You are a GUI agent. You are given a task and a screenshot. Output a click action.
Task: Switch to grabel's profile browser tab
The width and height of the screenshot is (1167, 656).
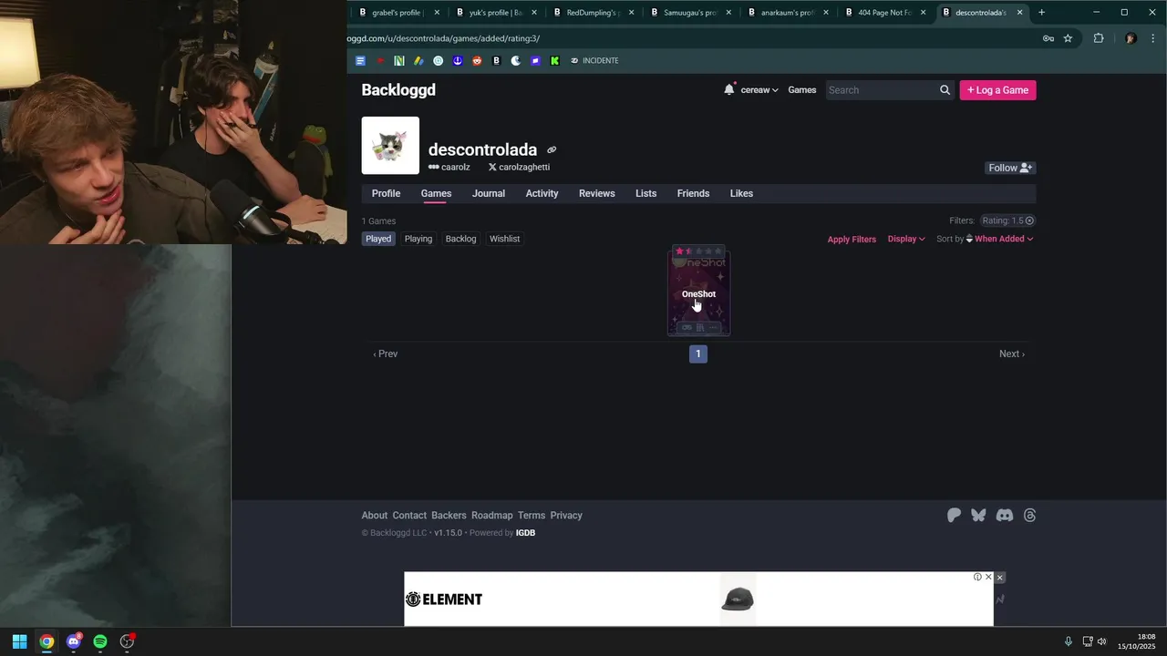(398, 13)
